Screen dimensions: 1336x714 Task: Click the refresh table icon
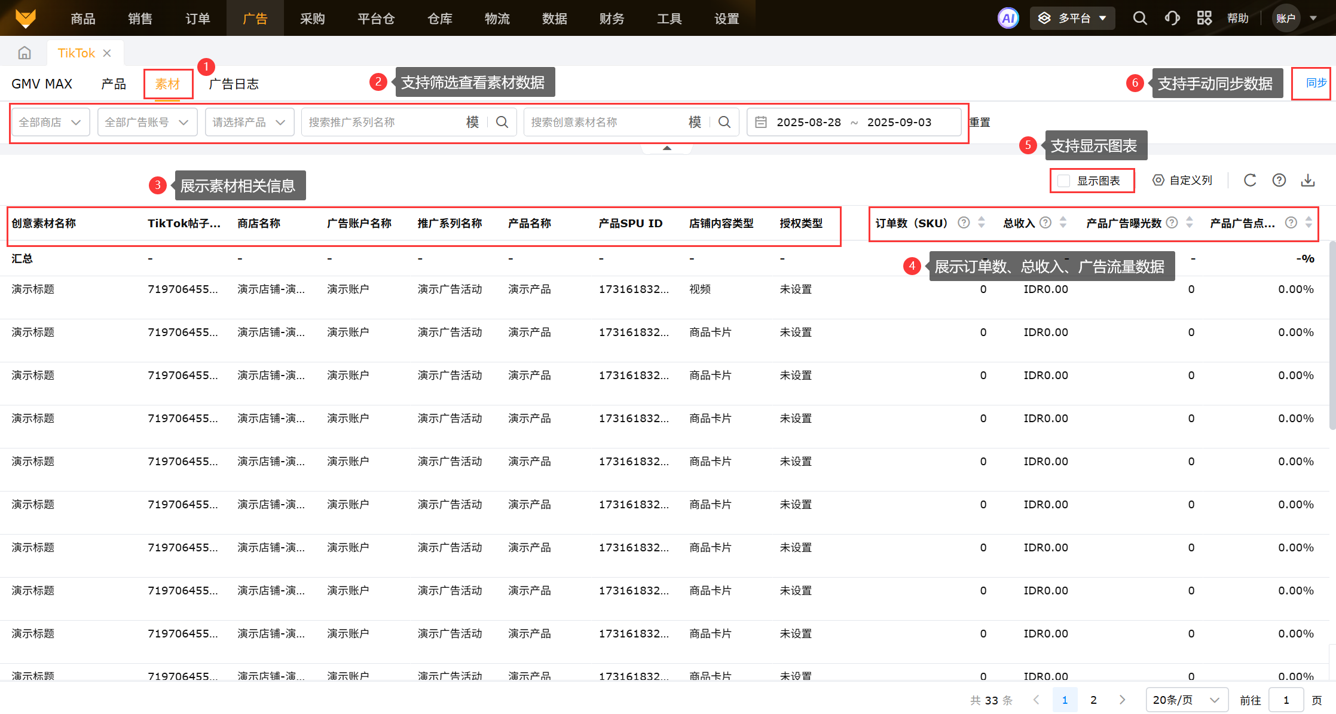pos(1250,180)
